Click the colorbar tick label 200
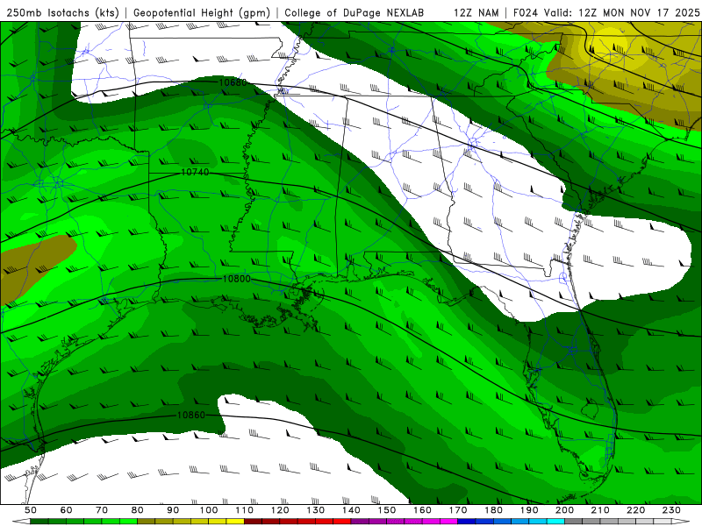The height and width of the screenshot is (526, 702). (x=564, y=510)
